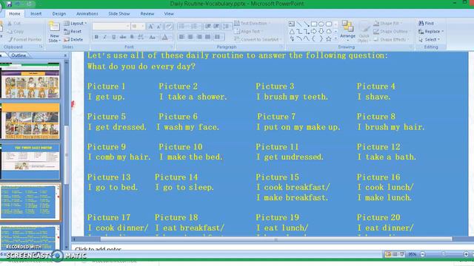Select the 5-Point Star shape
Image resolution: width=474 pixels, height=266 pixels.
click(329, 38)
